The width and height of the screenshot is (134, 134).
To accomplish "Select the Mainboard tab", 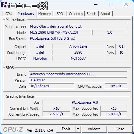I will click(26, 13).
